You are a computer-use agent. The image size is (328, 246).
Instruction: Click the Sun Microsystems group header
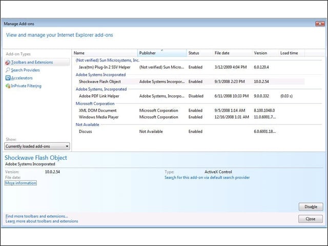pos(107,60)
